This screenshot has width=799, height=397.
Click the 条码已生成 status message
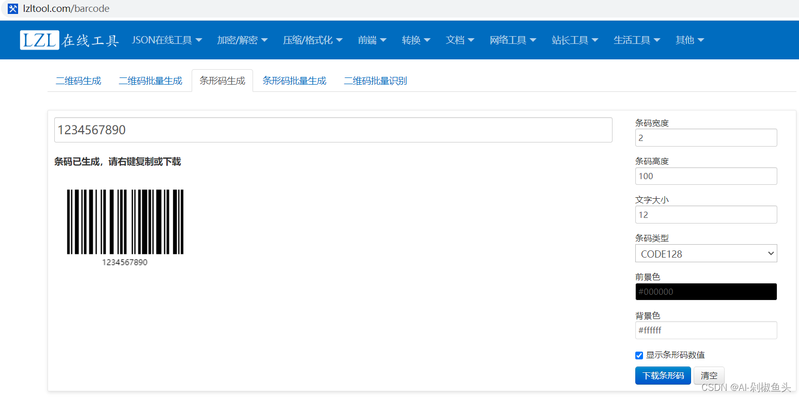(118, 162)
